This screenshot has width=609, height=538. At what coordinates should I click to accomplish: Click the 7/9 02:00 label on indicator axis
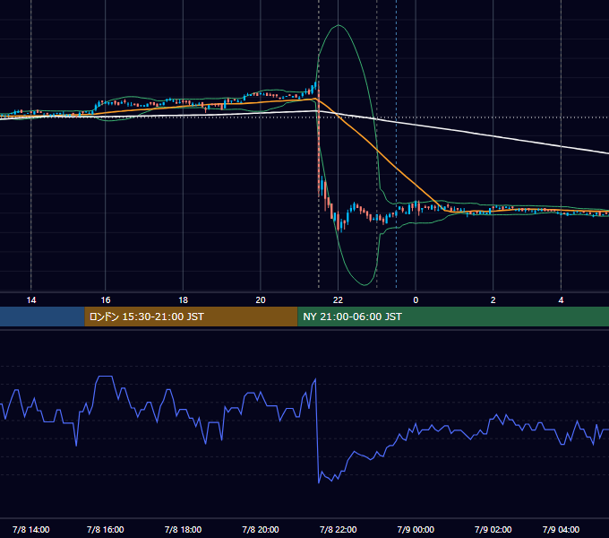tap(493, 529)
